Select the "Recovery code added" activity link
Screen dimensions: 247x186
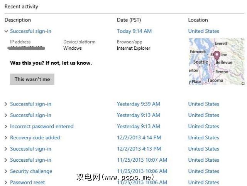click(x=35, y=137)
